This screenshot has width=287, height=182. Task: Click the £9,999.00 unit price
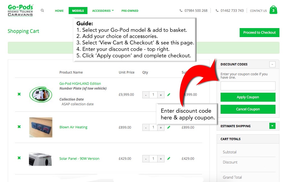pyautogui.click(x=126, y=94)
